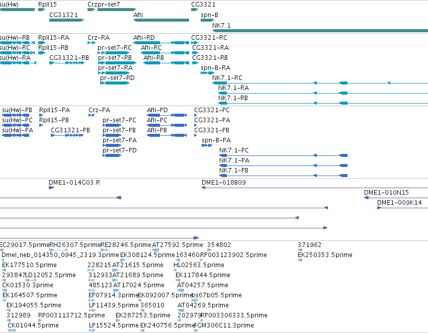Select the AT27592.5prime EST label

pyautogui.click(x=178, y=245)
